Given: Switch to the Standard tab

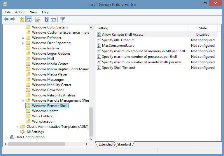Looking at the screenshot, I should (124, 144).
